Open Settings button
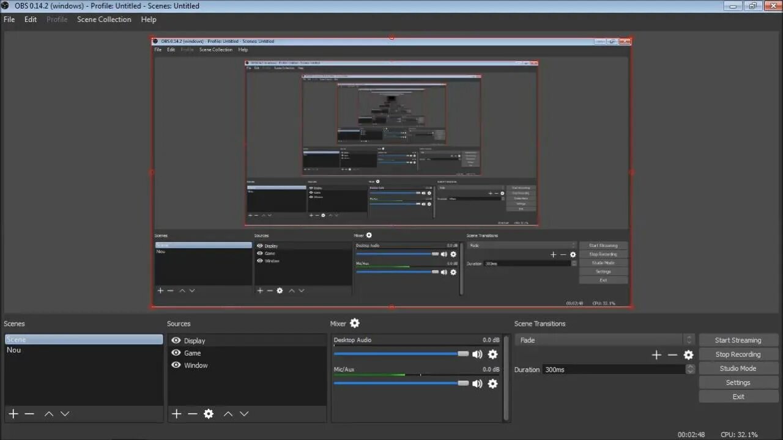 coord(738,383)
